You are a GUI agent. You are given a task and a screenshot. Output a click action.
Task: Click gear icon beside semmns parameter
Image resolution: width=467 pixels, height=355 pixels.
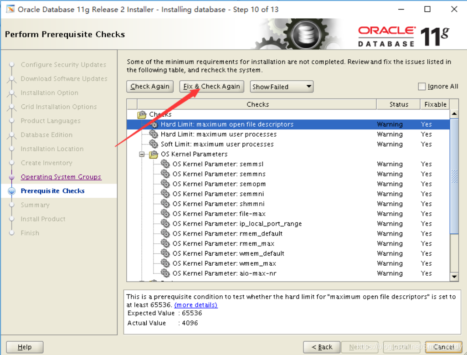click(165, 174)
